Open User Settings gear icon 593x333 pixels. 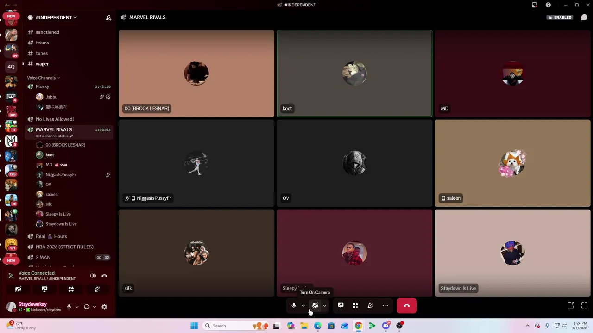click(x=104, y=307)
